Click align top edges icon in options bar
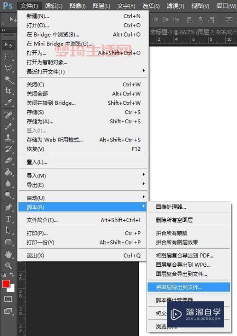Viewport: 237px width, 336px height. [x=155, y=20]
